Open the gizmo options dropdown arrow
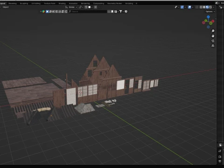Image resolution: width=224 pixels, height=168 pixels. pos(185,7)
